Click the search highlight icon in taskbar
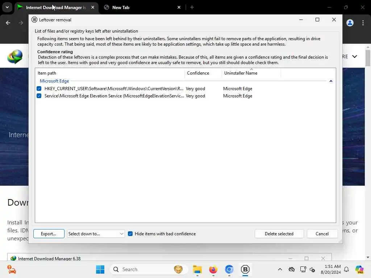Screen dimensions: 371x278 tap(178, 269)
